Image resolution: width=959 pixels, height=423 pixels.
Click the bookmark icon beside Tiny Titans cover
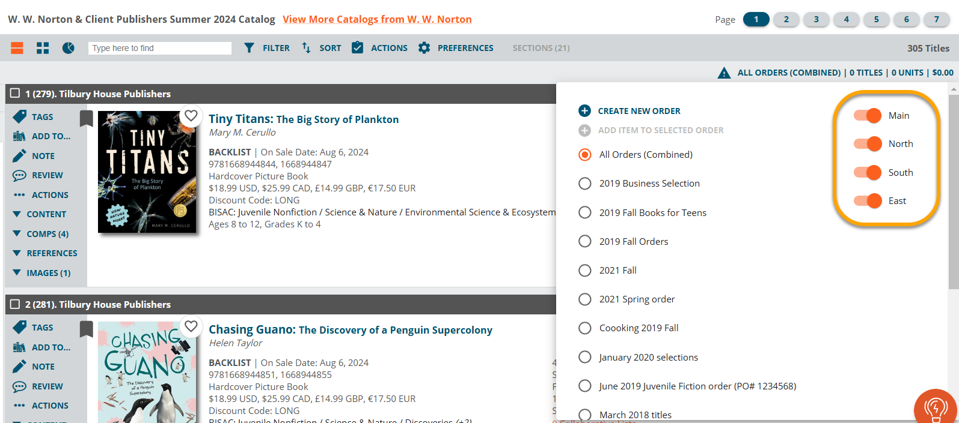coord(87,118)
